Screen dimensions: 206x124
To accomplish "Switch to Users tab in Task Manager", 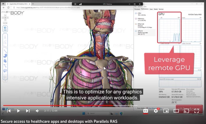I will pyautogui.click(x=151, y=9).
